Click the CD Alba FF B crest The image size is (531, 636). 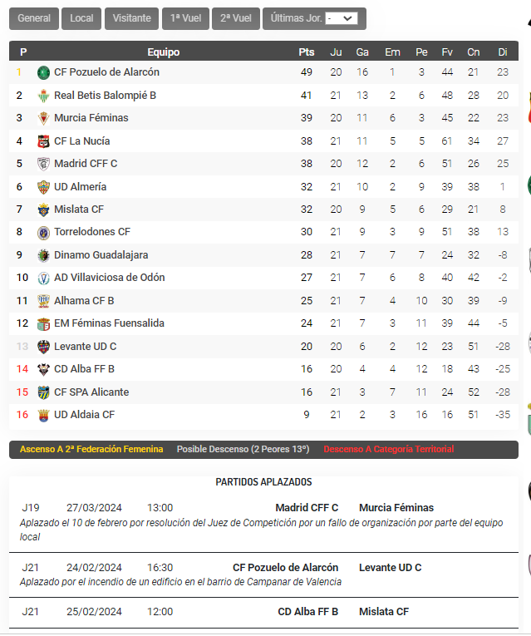coord(43,369)
